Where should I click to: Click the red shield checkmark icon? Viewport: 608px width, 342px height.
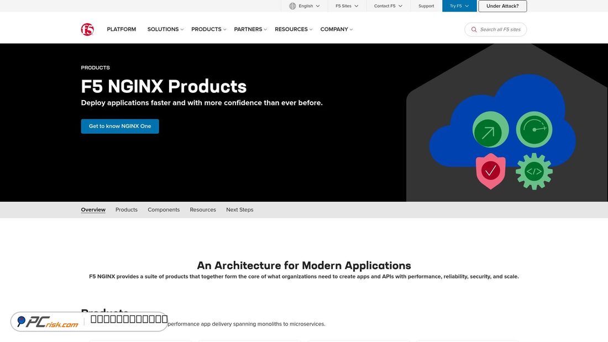pyautogui.click(x=490, y=171)
